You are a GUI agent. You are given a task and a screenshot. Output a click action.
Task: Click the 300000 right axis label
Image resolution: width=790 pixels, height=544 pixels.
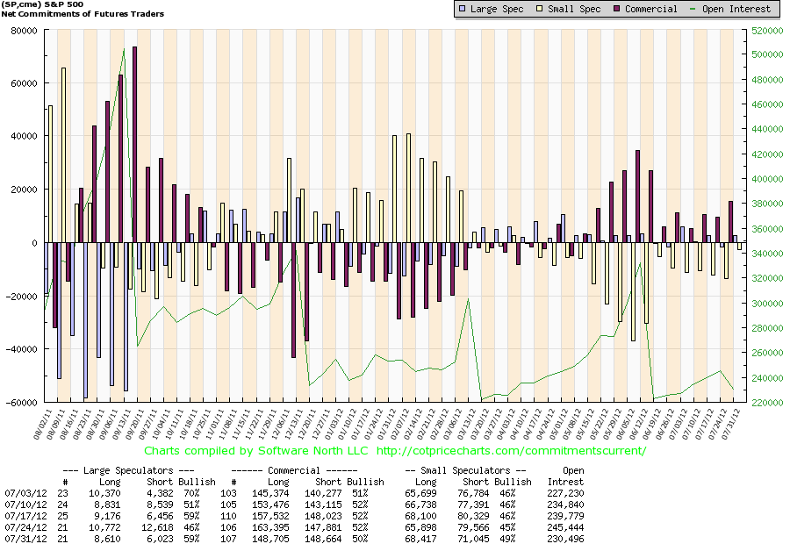point(767,304)
